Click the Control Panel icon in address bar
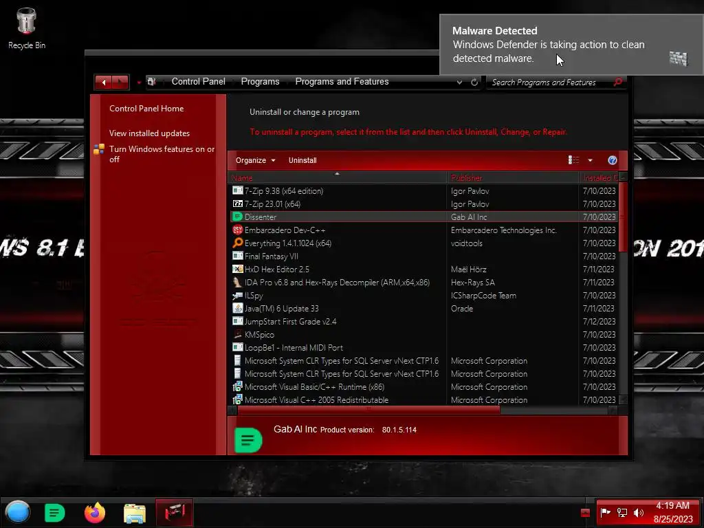Viewport: 704px width, 528px height. click(152, 82)
